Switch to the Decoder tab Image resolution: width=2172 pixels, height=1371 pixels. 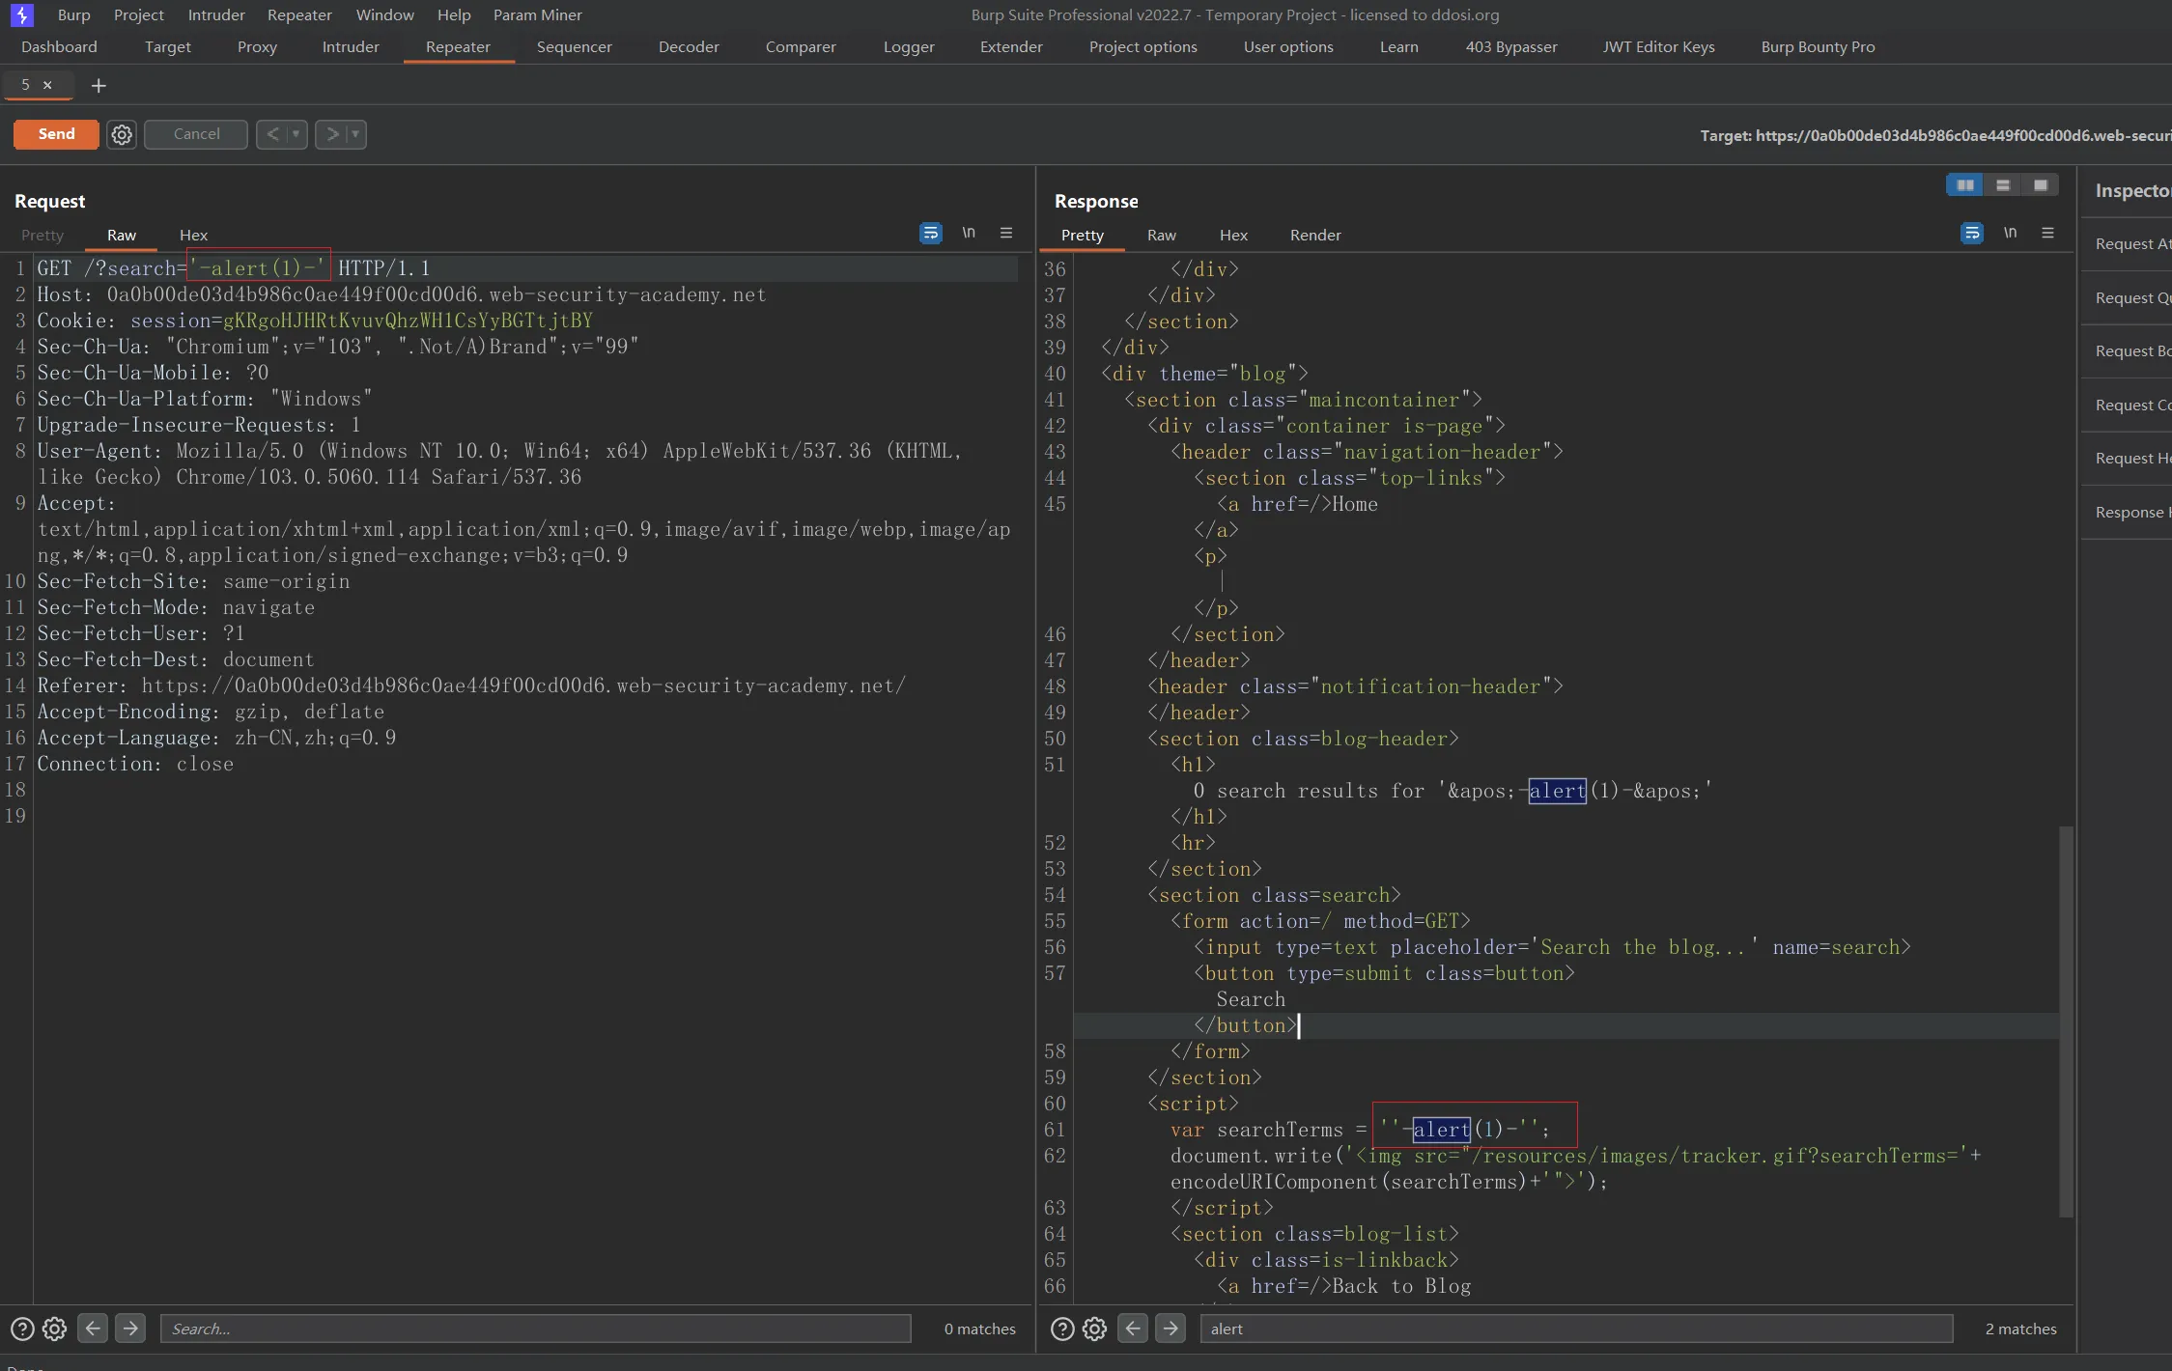tap(689, 46)
